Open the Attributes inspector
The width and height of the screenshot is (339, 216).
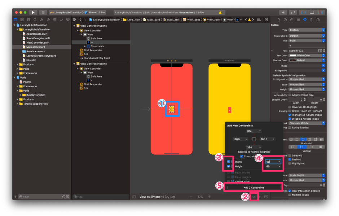pyautogui.click(x=305, y=20)
